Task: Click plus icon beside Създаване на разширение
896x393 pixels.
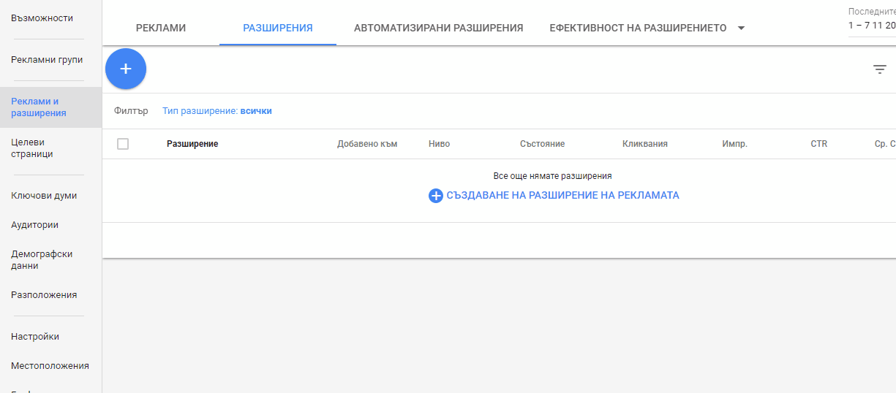Action: 436,196
